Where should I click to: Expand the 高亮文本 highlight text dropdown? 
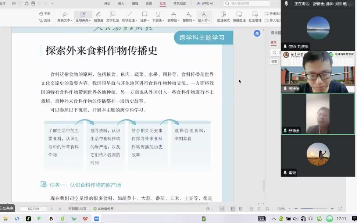coord(65,21)
